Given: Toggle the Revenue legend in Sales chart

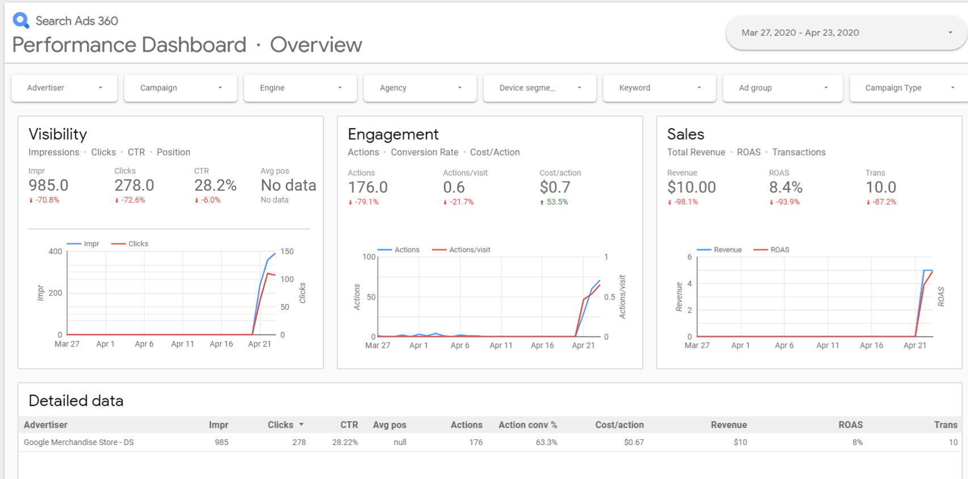Looking at the screenshot, I should tap(719, 250).
